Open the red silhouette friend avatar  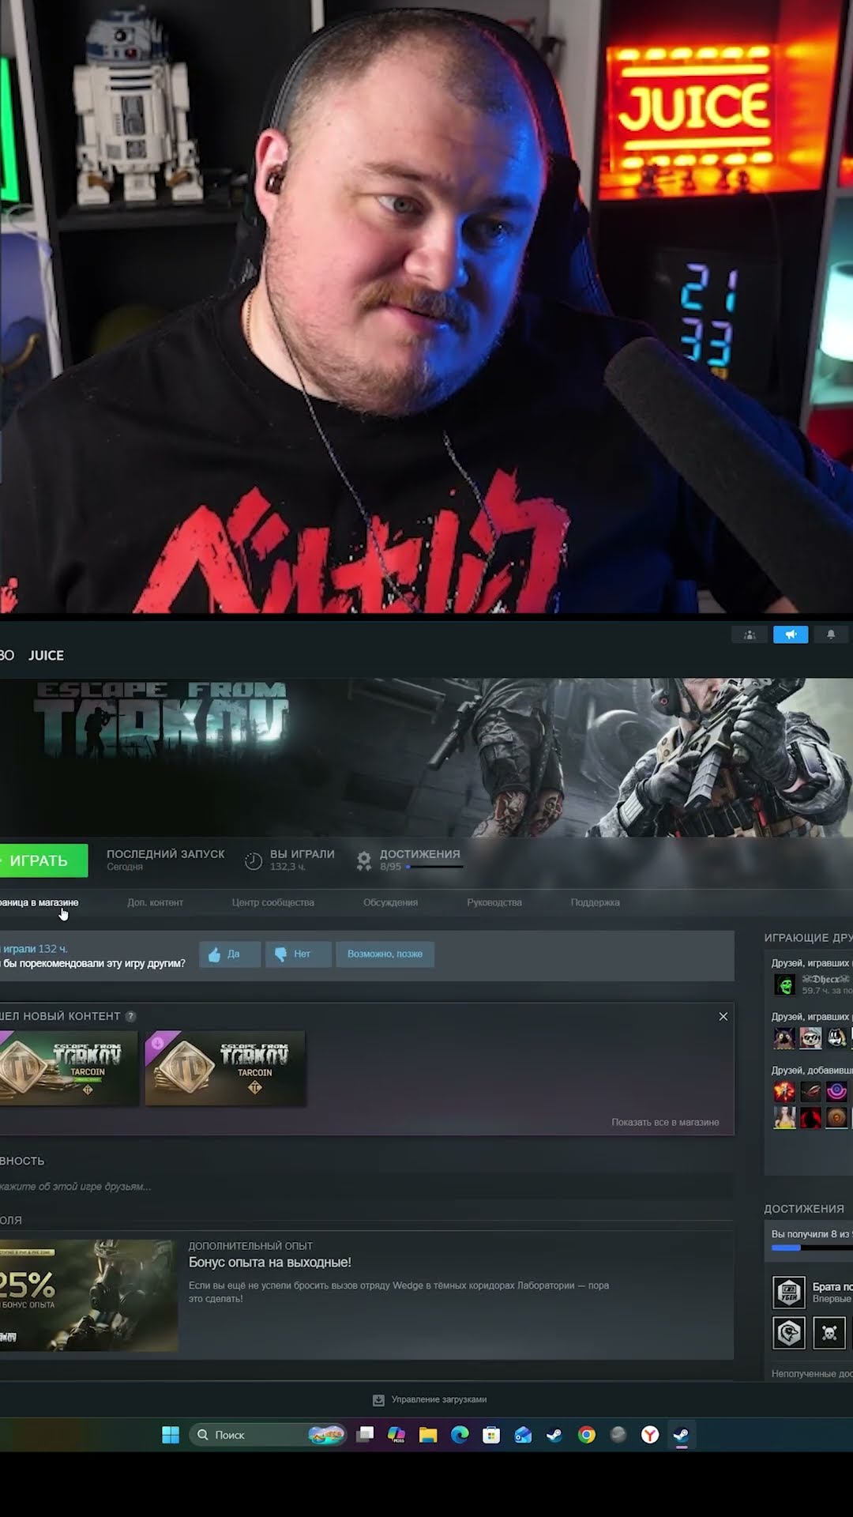pyautogui.click(x=810, y=1117)
